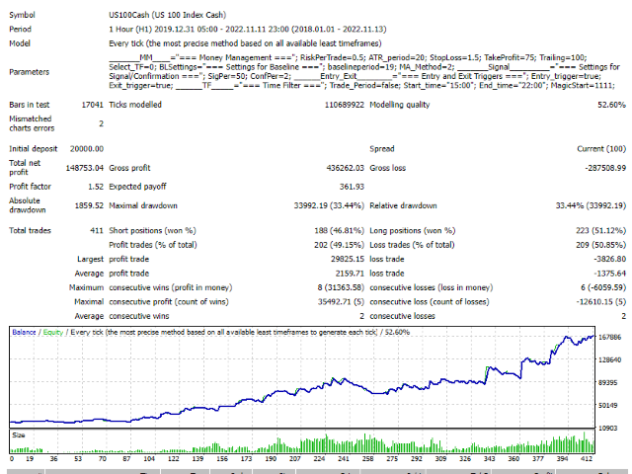Screen dimensions: 632x474
Task: Click the Total net profit value 148753.04
Action: pyautogui.click(x=81, y=167)
